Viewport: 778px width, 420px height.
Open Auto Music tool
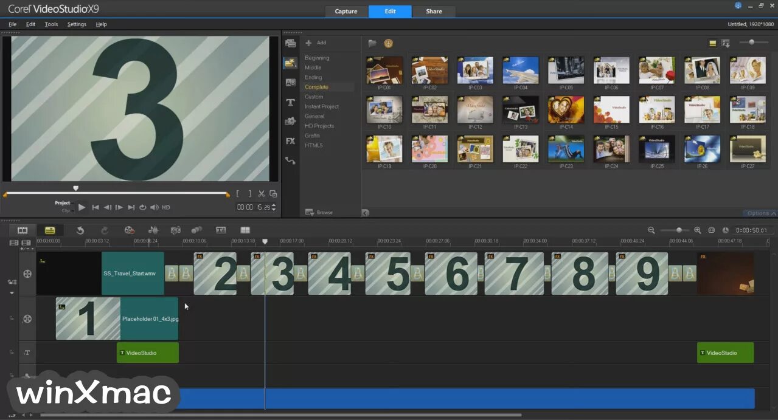175,230
